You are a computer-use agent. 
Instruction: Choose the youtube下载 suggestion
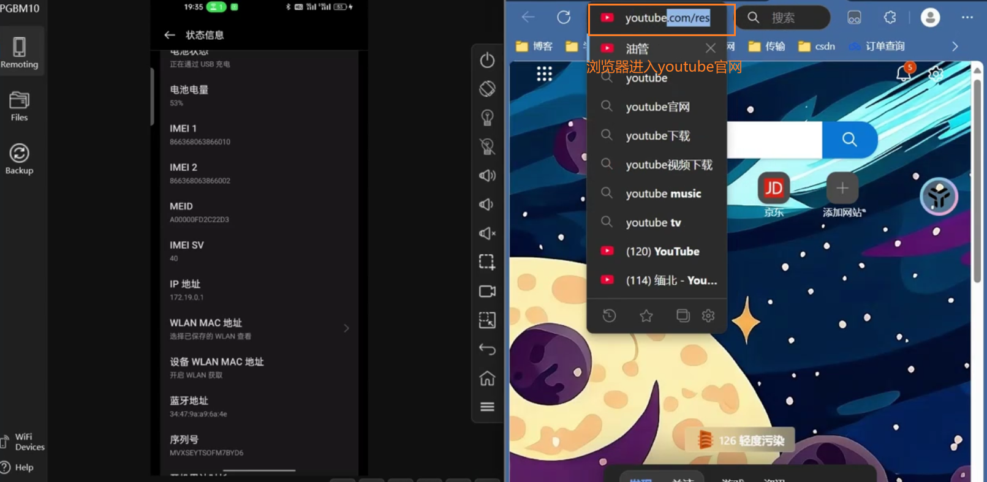[x=657, y=135]
